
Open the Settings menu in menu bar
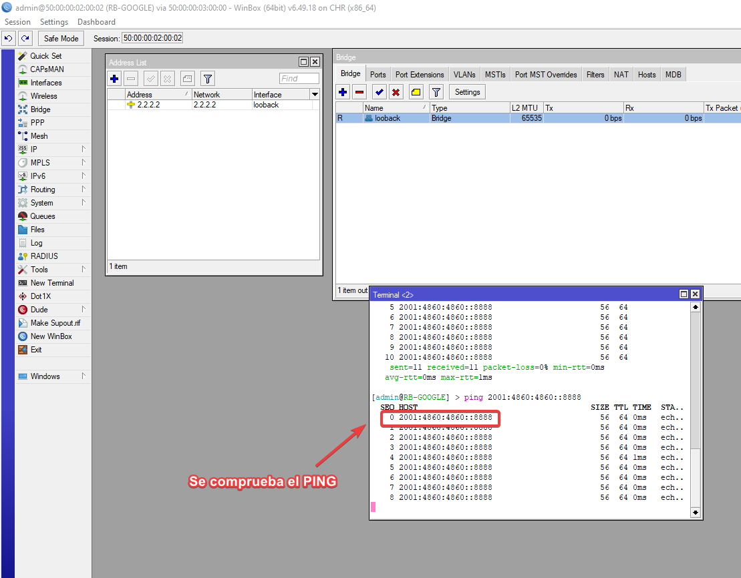click(x=54, y=22)
